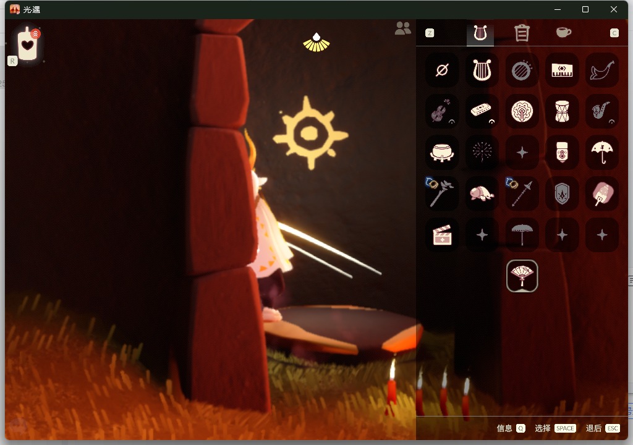The width and height of the screenshot is (633, 445).
Task: Pick the round tambourine-style hand drum
Action: [522, 70]
